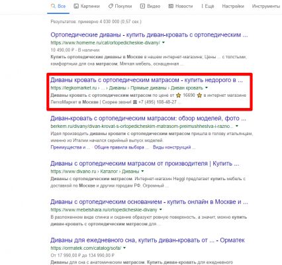Click the three-dots icon next to Ещё
The height and width of the screenshot is (265, 282).
[202, 6]
